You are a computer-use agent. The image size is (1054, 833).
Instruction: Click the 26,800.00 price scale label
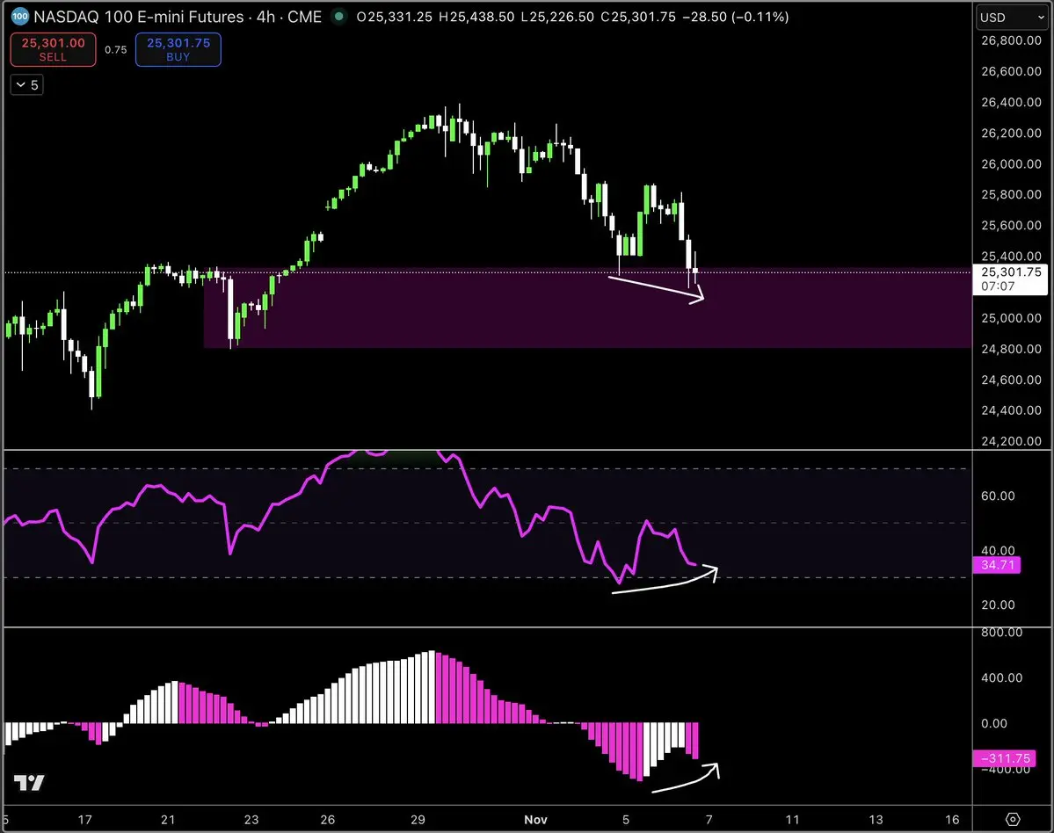(x=1011, y=40)
